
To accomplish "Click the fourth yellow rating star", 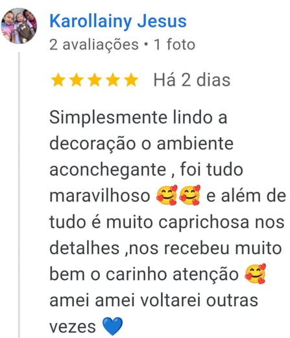I will (113, 80).
